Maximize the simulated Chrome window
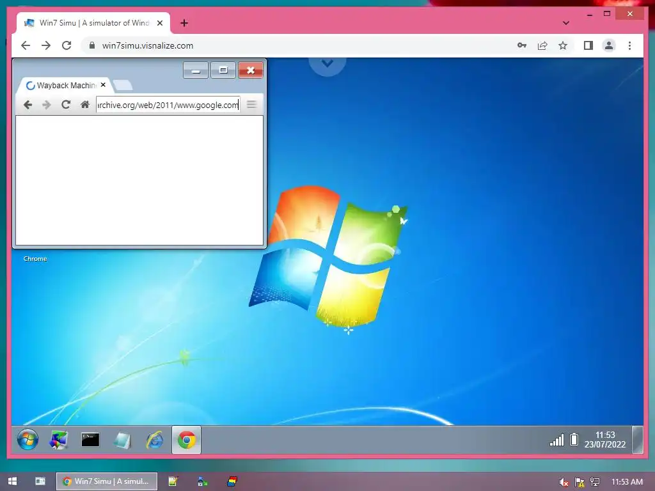The image size is (655, 491). pos(223,70)
